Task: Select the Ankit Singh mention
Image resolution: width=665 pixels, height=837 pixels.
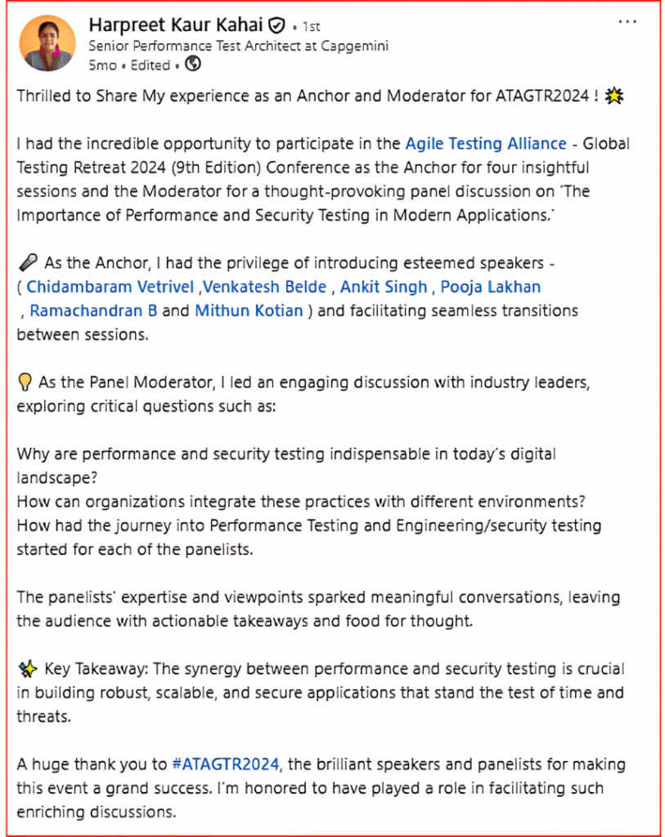Action: (384, 287)
